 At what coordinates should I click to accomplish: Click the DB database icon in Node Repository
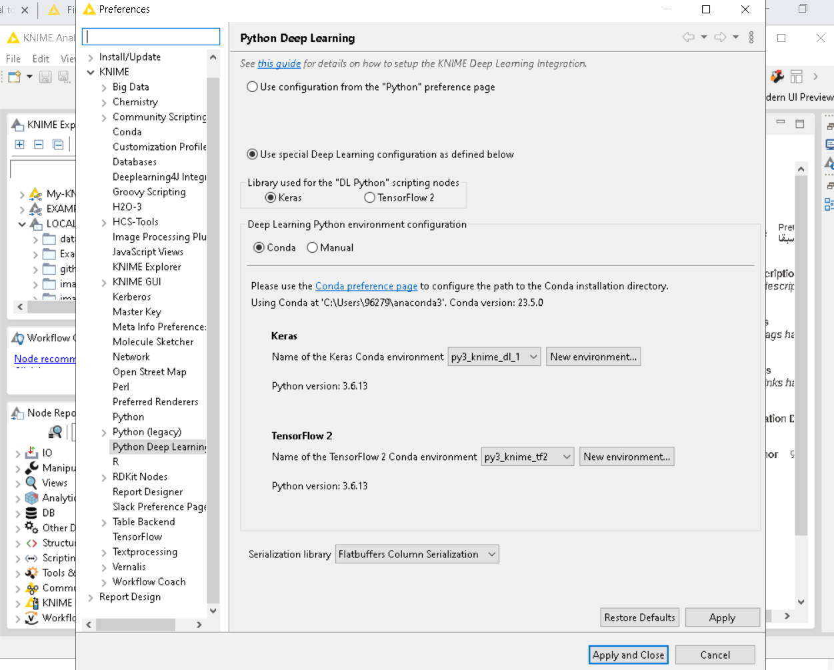coord(31,513)
